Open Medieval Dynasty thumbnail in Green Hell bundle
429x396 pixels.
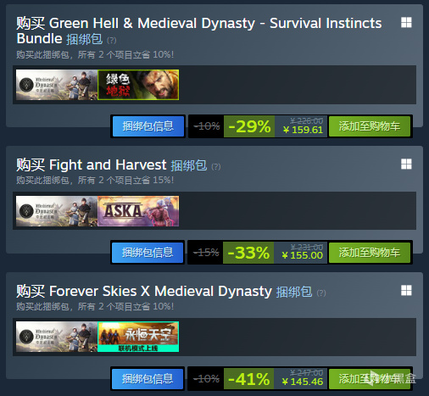[x=57, y=85]
